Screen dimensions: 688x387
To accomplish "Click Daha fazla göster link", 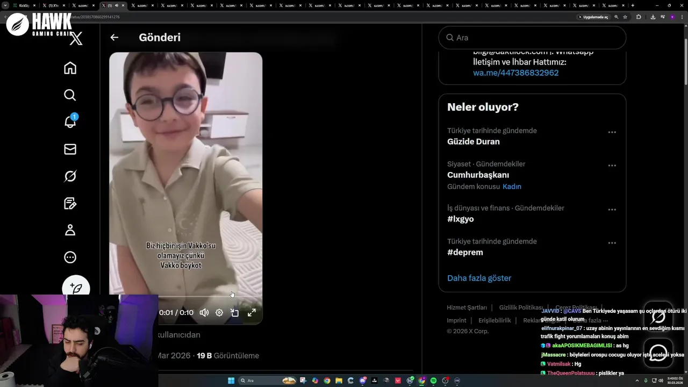I will tap(479, 278).
